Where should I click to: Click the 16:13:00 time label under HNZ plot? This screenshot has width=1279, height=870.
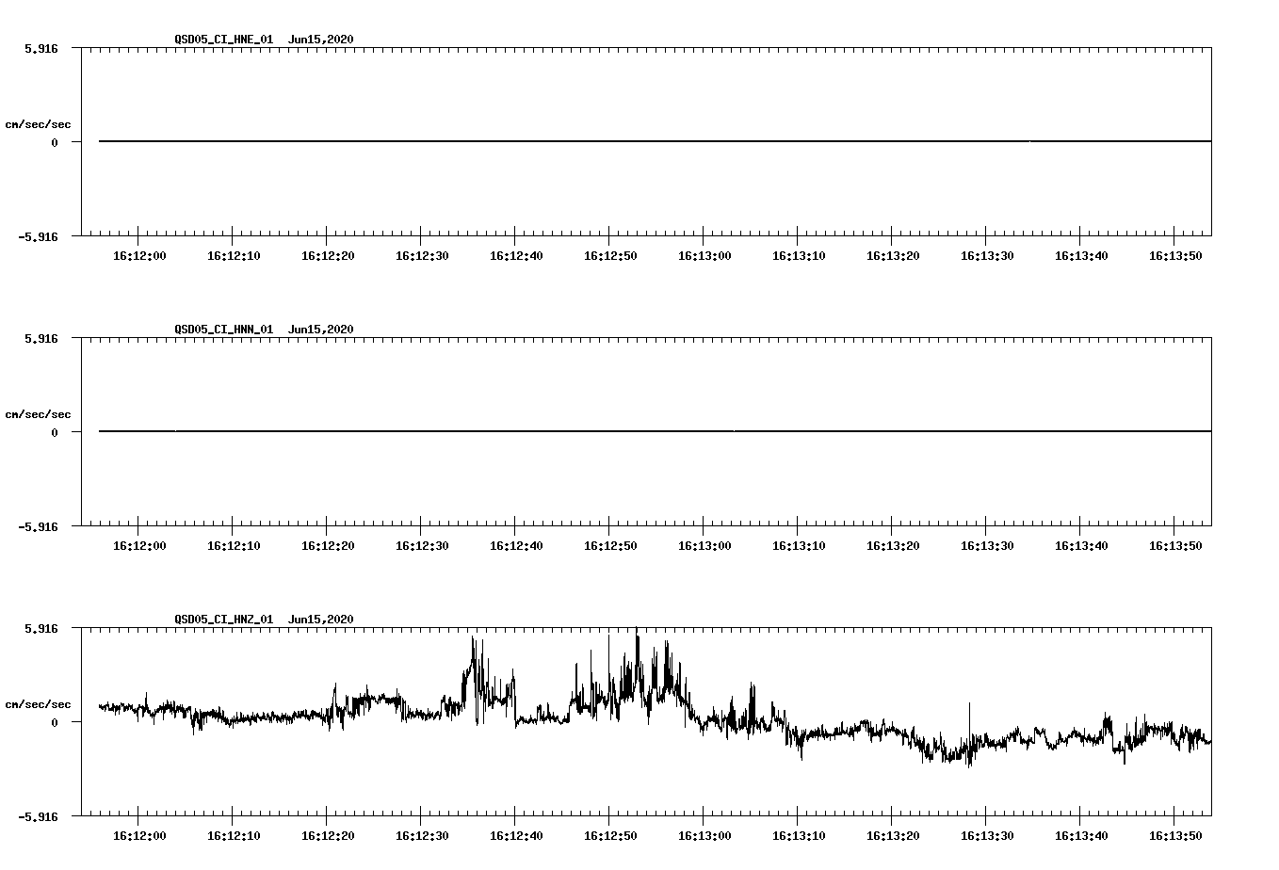click(x=704, y=836)
